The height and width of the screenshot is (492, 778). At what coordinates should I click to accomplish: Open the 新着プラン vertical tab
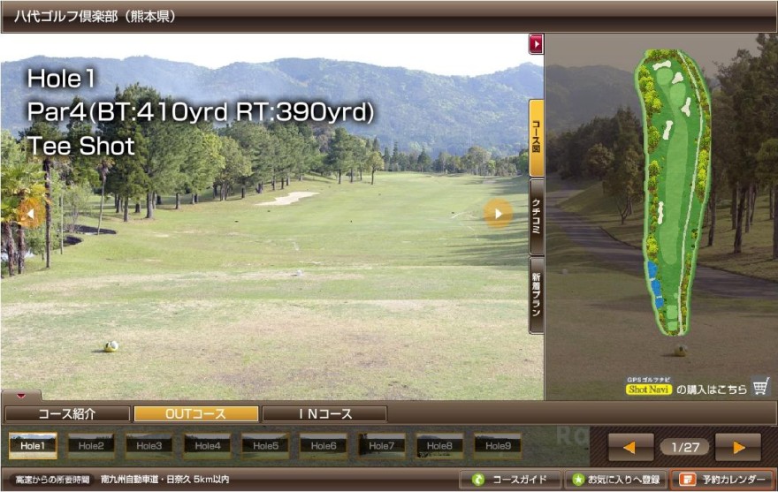point(536,295)
